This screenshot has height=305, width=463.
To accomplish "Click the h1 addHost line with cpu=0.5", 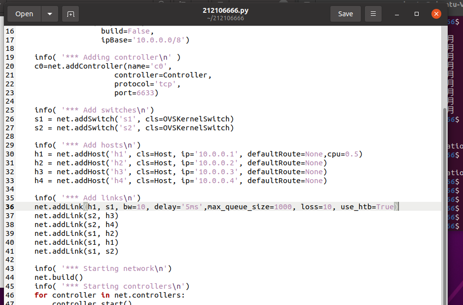I will (198, 154).
